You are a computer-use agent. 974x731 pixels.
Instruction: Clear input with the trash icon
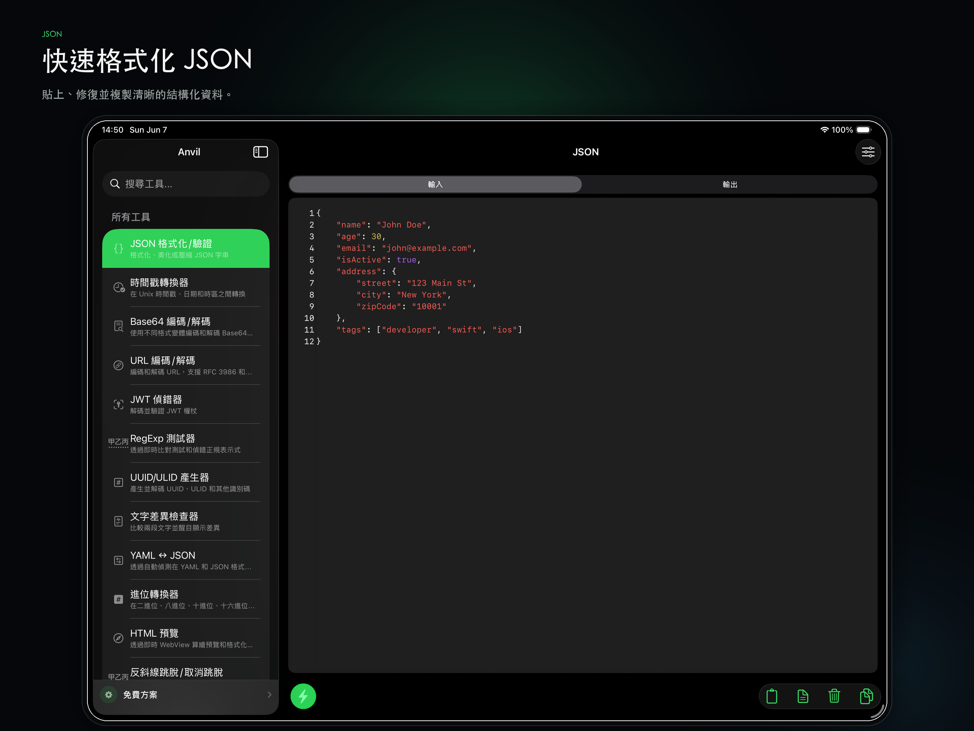(834, 696)
